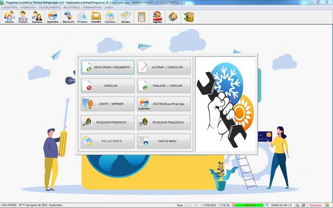Screen dimensions: 333x208
Task: Click the green MASTER status bar indicator
Action: 249,206
